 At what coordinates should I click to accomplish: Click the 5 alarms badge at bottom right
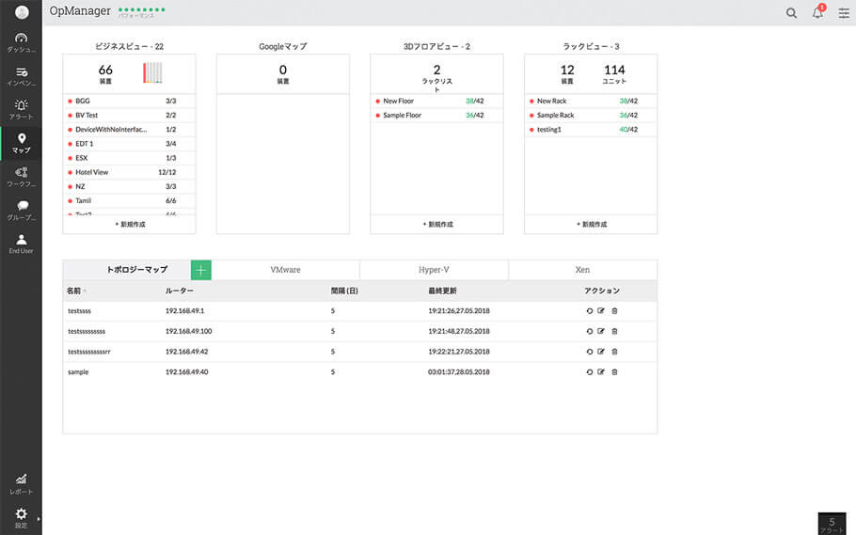point(832,524)
